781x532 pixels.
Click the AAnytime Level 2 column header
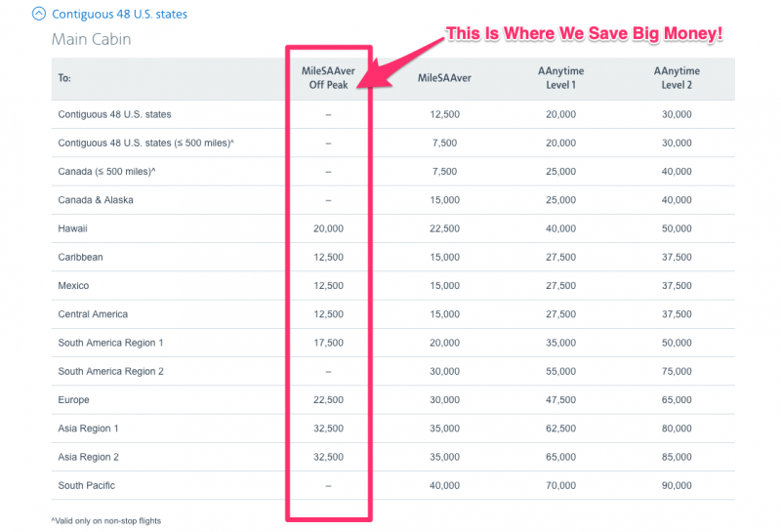[x=677, y=78]
